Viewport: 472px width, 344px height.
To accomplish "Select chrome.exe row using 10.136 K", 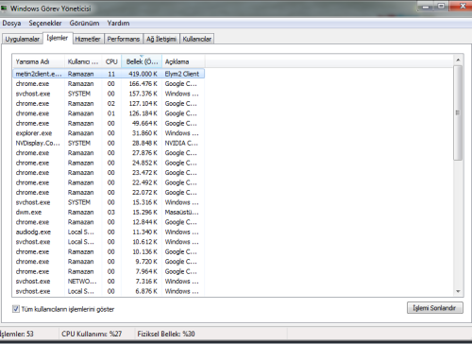I will click(109, 251).
